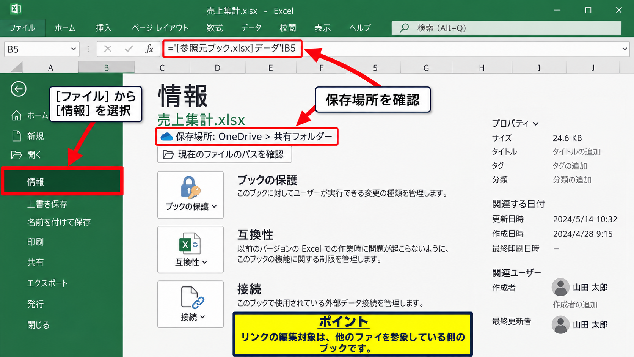634x357 pixels.
Task: Click the search box 検索 (Alt+Q)
Action: [x=506, y=28]
